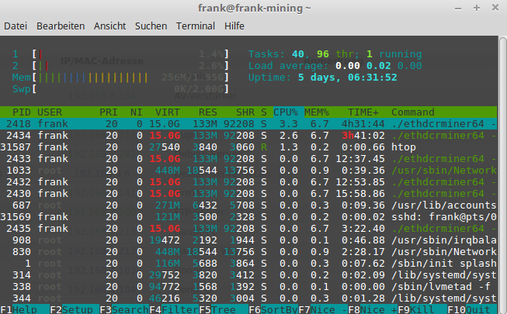Select the systemd row with PID 344
This screenshot has width=507, height=314.
[248, 298]
